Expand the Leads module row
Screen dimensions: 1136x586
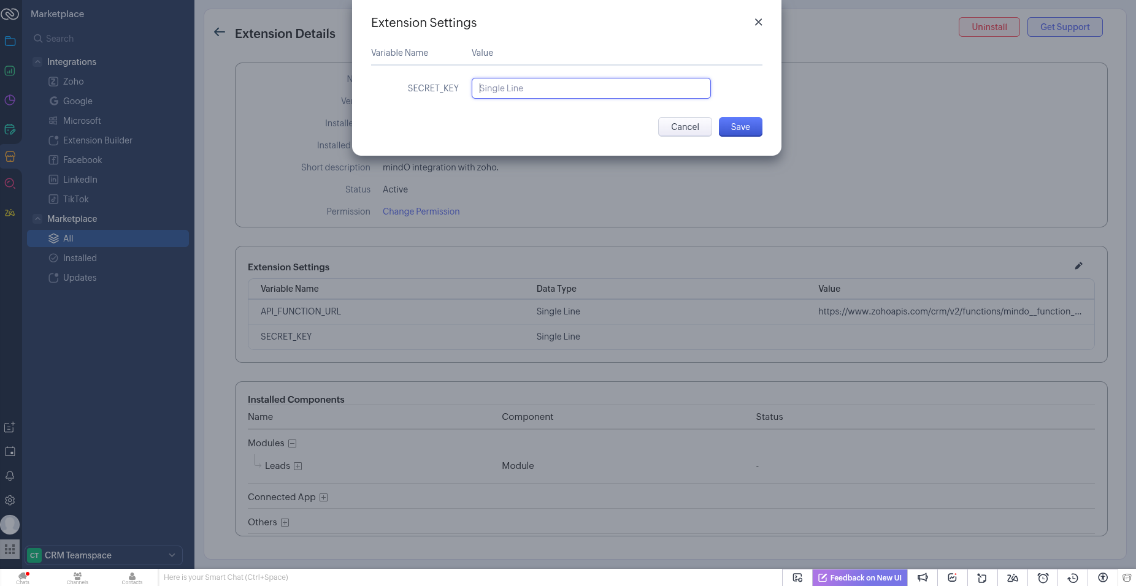[298, 466]
